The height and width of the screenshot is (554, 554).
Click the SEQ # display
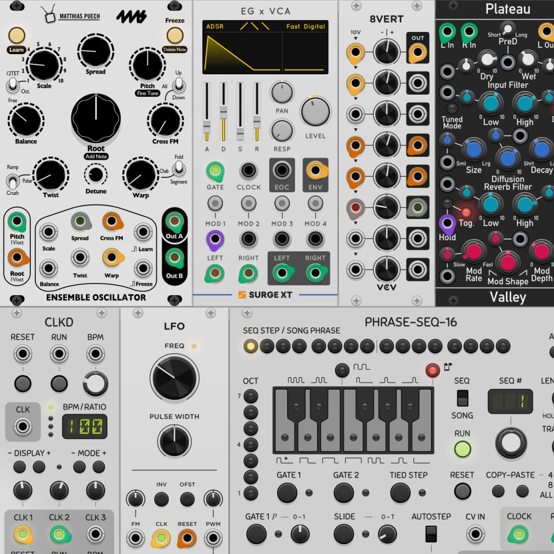pos(510,401)
